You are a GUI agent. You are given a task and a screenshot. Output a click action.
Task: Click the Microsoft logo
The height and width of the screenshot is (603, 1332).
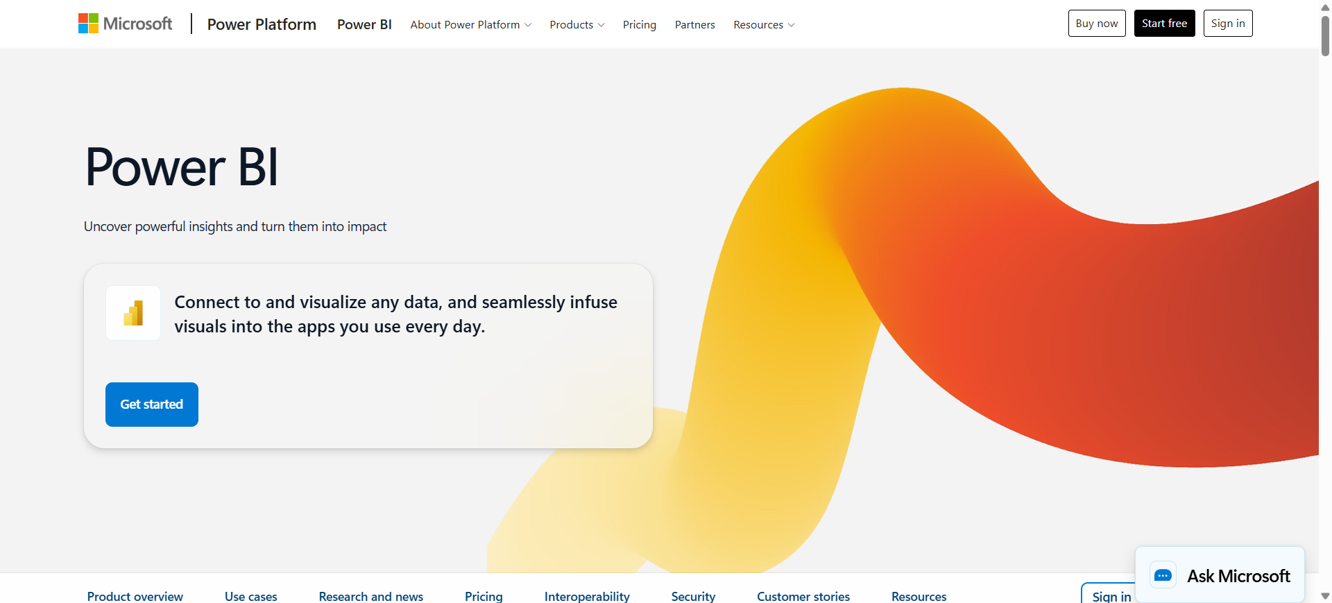tap(125, 24)
